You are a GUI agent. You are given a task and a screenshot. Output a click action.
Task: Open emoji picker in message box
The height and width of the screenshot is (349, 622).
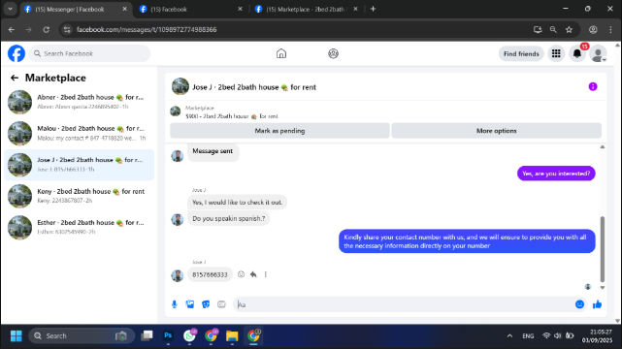tap(579, 304)
